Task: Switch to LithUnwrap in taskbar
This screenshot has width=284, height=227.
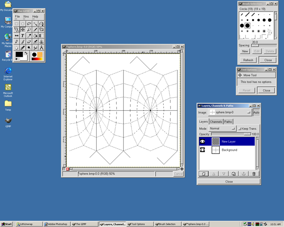Action: pos(28,224)
